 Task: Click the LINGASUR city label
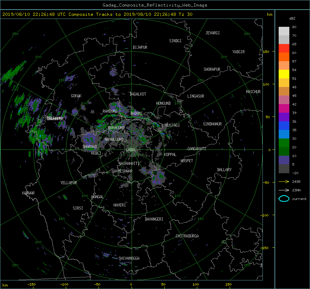196,96
